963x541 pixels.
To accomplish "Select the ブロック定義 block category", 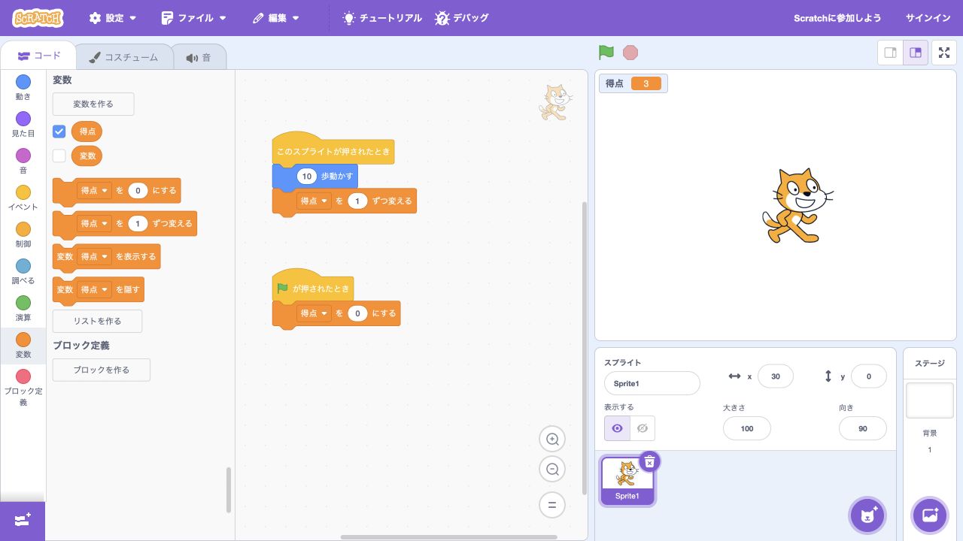I will click(23, 386).
